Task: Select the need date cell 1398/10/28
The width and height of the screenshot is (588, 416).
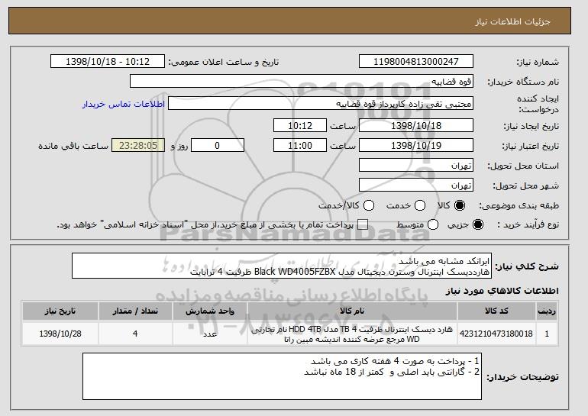Action: pos(60,334)
